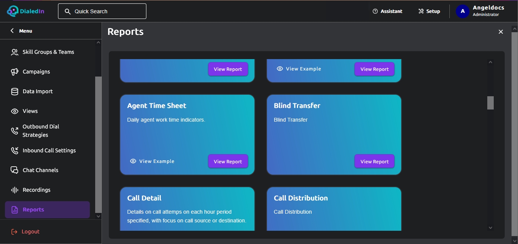View Report in top-left partial card
Viewport: 518px width, 244px height.
click(228, 69)
